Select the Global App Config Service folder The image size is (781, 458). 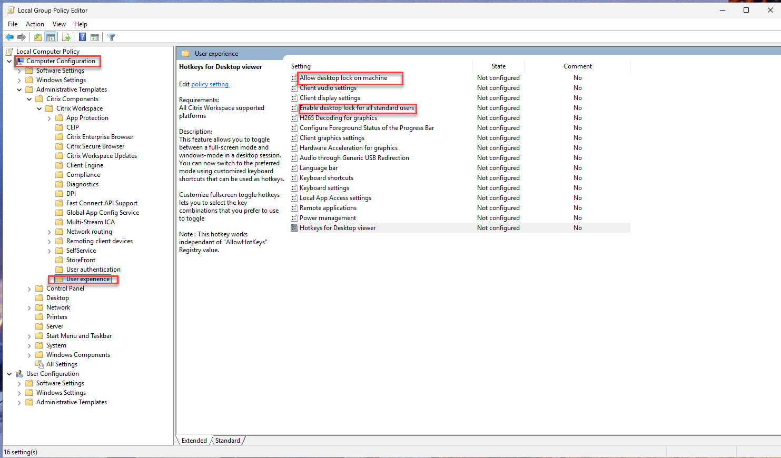[x=103, y=213]
